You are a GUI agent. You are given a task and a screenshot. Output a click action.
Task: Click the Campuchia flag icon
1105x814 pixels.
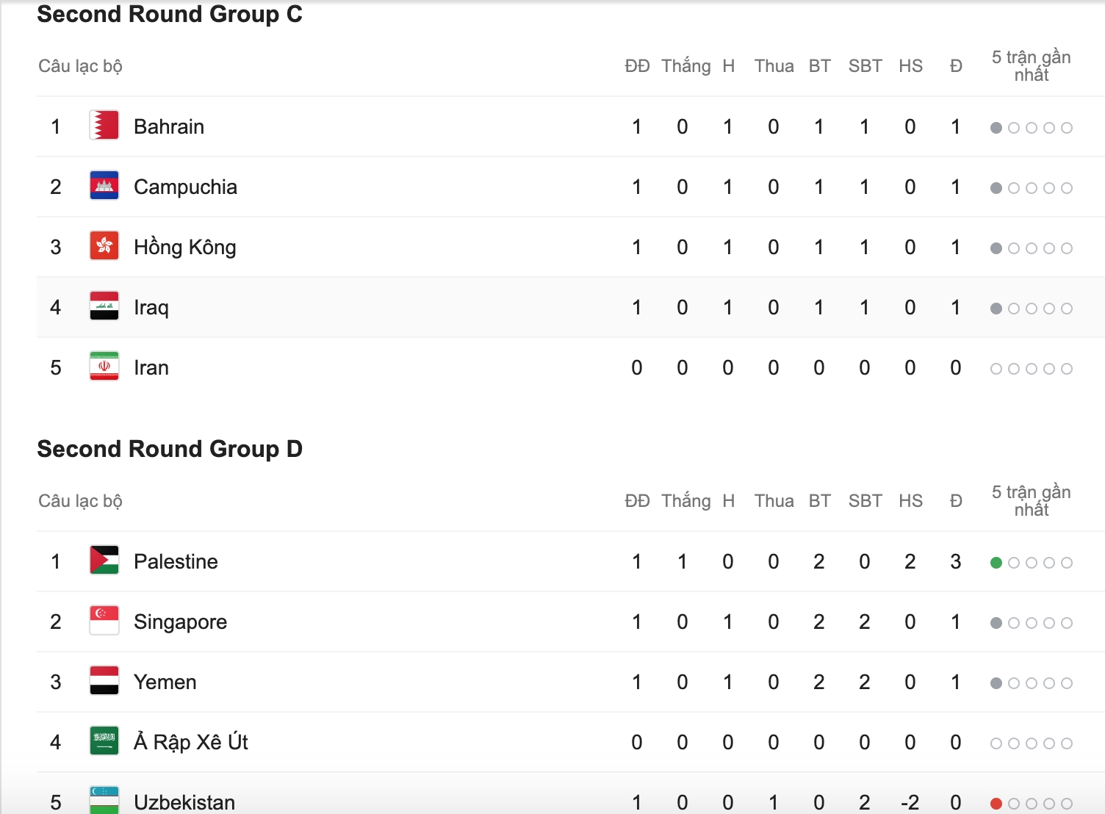pos(104,186)
